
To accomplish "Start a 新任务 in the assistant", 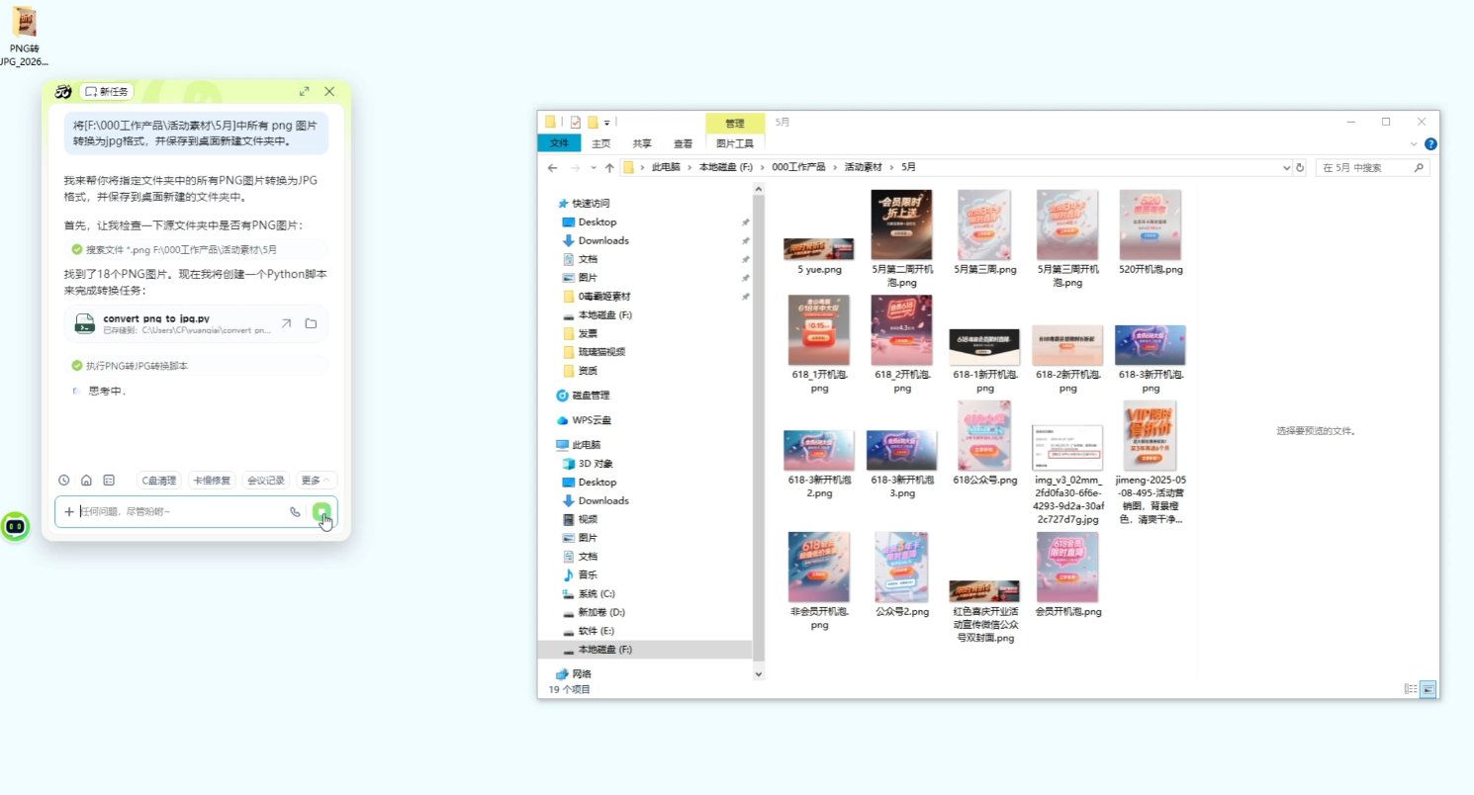I will tap(107, 91).
